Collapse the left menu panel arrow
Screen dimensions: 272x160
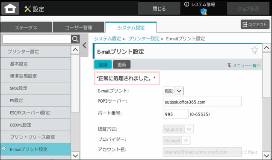(x=84, y=45)
